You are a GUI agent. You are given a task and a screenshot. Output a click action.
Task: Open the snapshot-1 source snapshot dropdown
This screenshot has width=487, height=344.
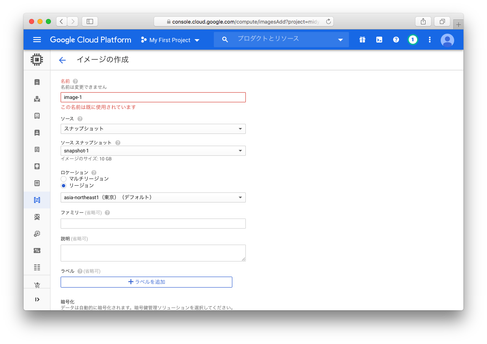153,151
